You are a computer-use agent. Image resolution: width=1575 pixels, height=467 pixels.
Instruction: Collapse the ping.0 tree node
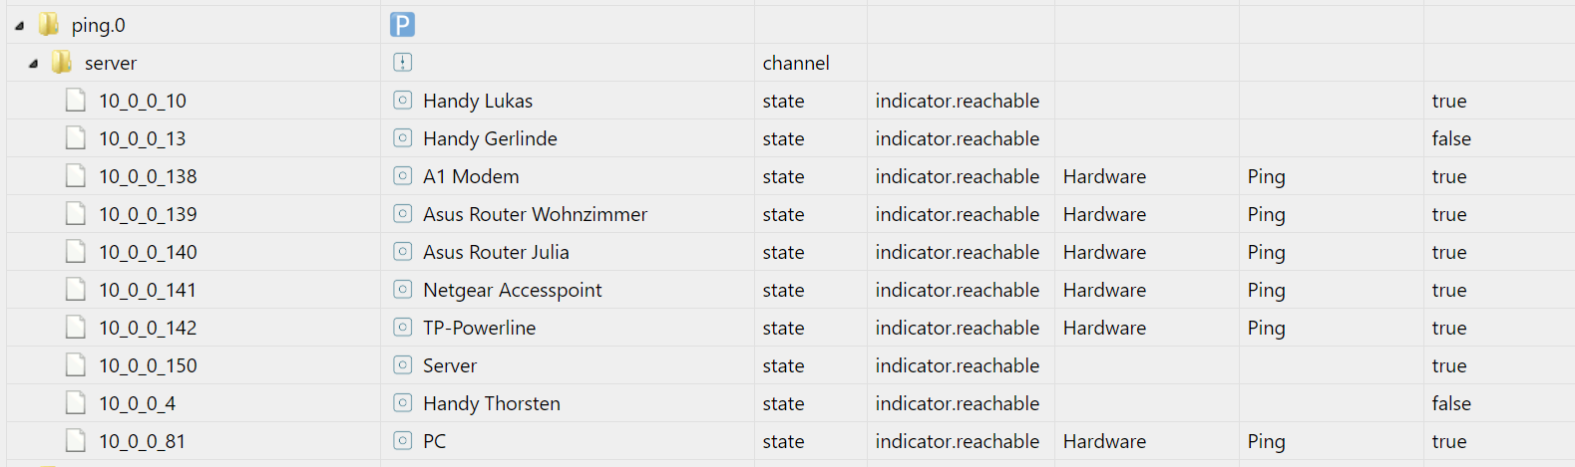pyautogui.click(x=19, y=26)
